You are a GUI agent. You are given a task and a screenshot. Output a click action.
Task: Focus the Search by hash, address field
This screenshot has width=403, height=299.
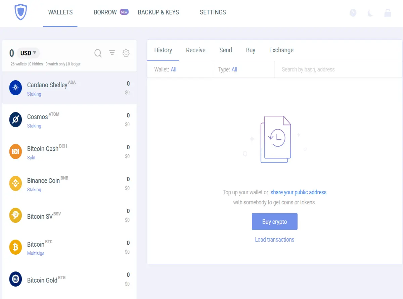click(338, 69)
